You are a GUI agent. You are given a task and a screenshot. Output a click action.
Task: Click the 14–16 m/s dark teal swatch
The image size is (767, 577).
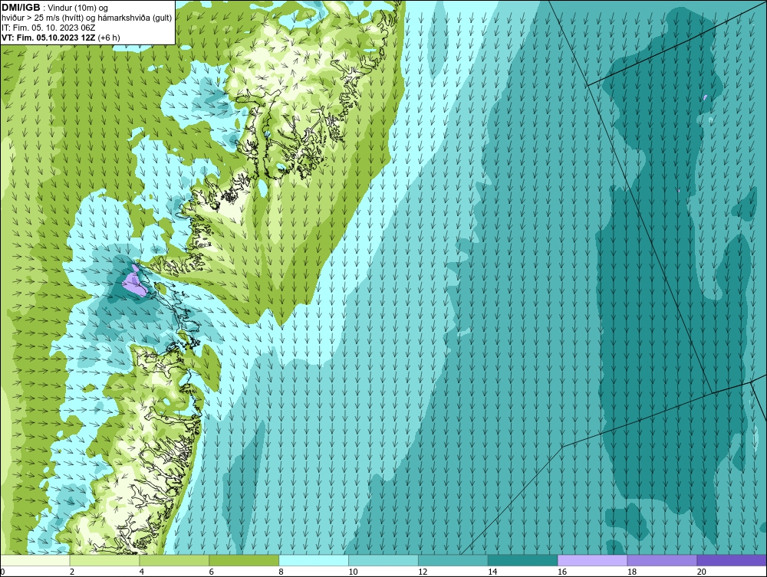coord(523,560)
